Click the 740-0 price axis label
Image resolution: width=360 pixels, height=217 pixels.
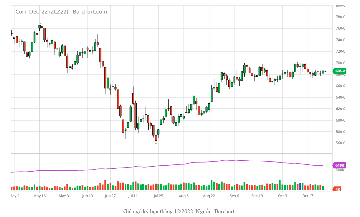(x=340, y=40)
